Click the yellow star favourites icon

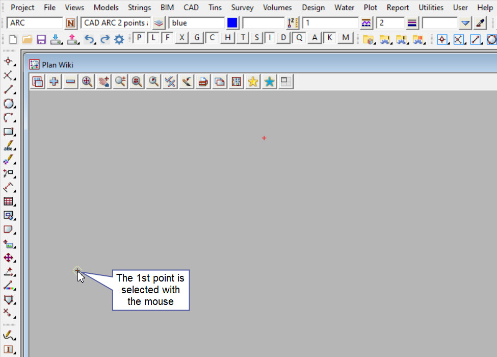tap(252, 82)
